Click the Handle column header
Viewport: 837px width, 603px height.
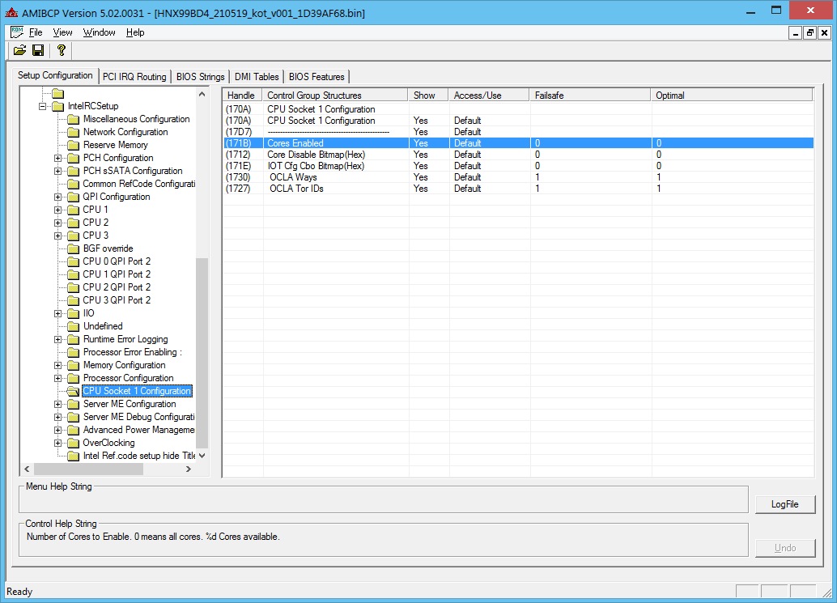tap(242, 95)
